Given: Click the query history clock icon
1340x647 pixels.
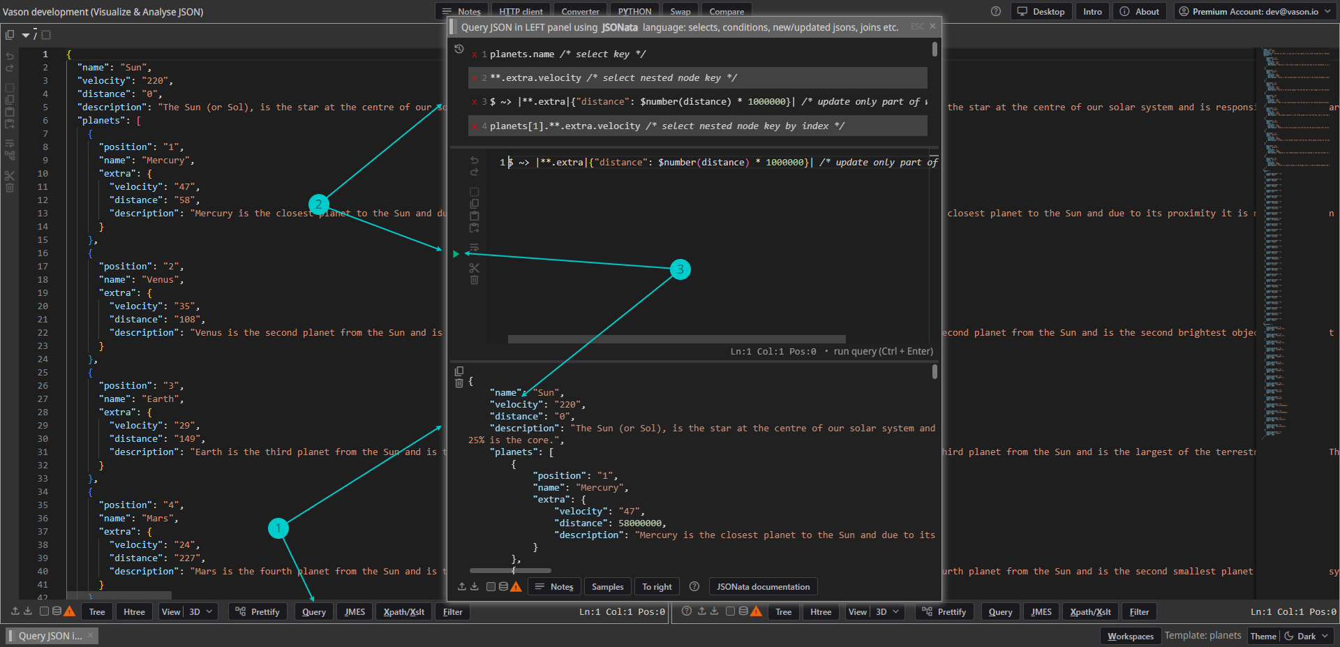Looking at the screenshot, I should click(459, 49).
